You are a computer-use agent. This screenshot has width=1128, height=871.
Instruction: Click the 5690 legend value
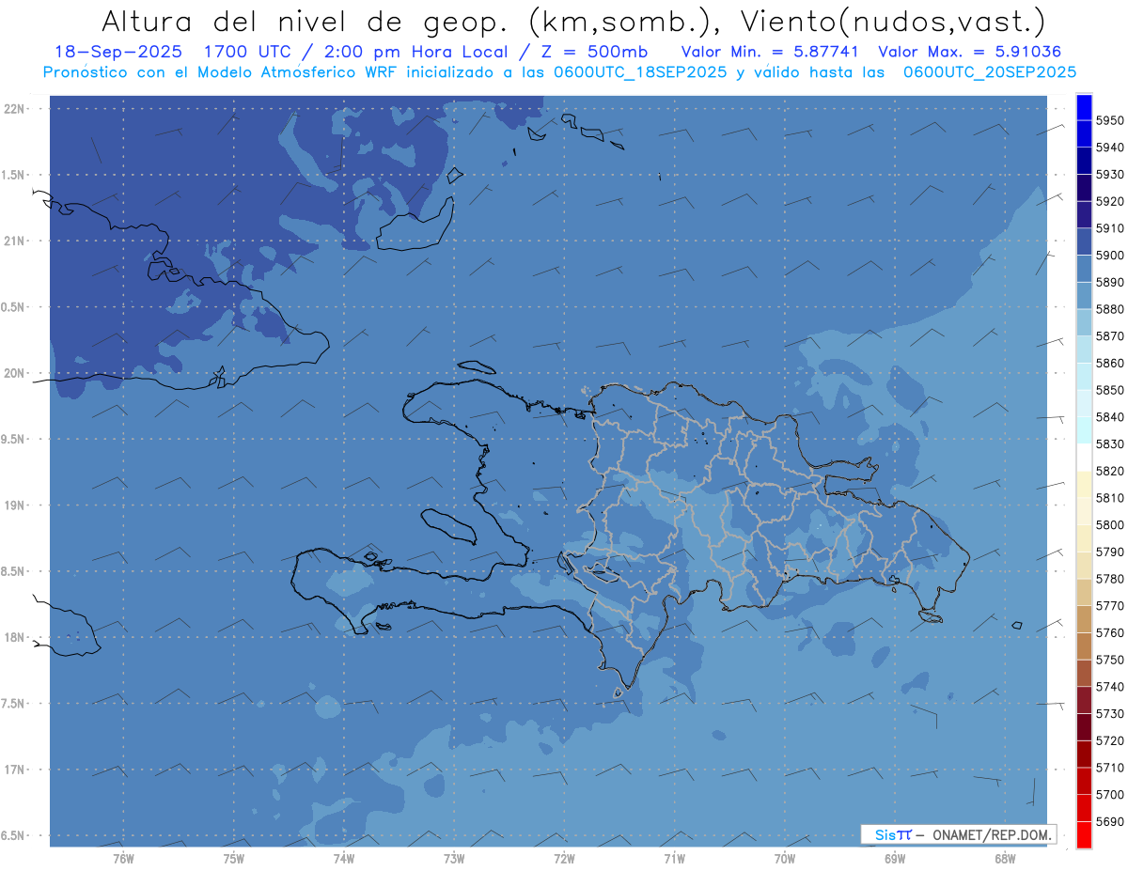pos(1109,821)
